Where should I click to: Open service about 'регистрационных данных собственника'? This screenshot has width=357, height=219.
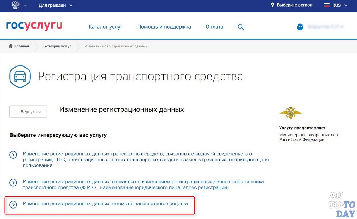[x=143, y=185]
